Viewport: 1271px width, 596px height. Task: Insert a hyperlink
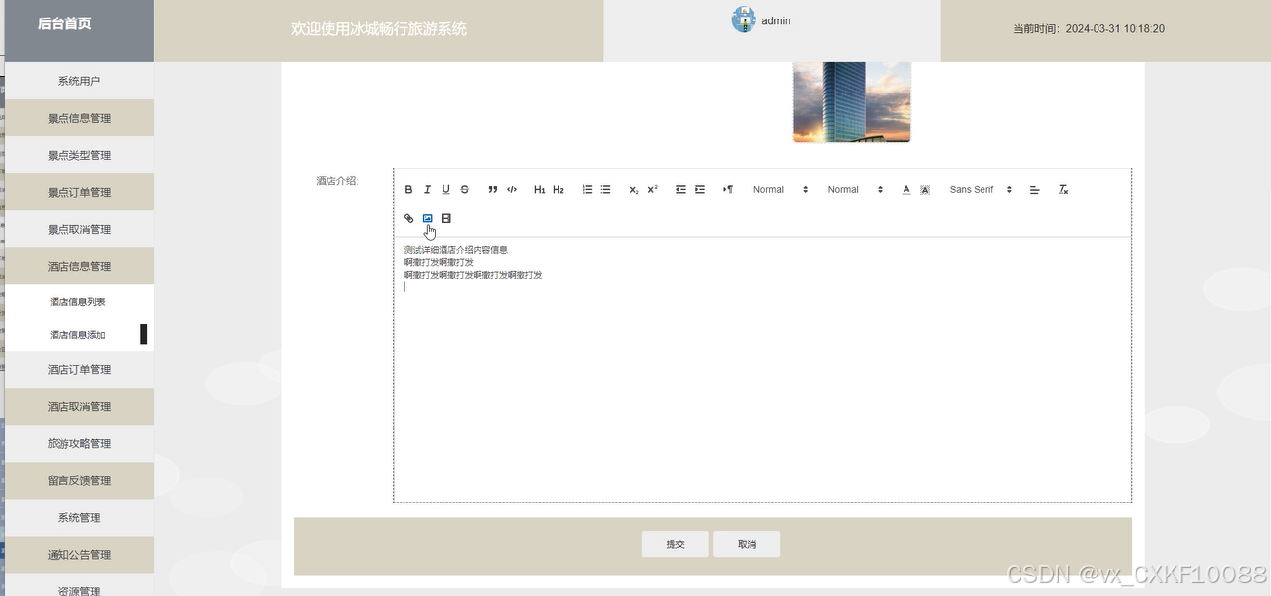pyautogui.click(x=408, y=218)
